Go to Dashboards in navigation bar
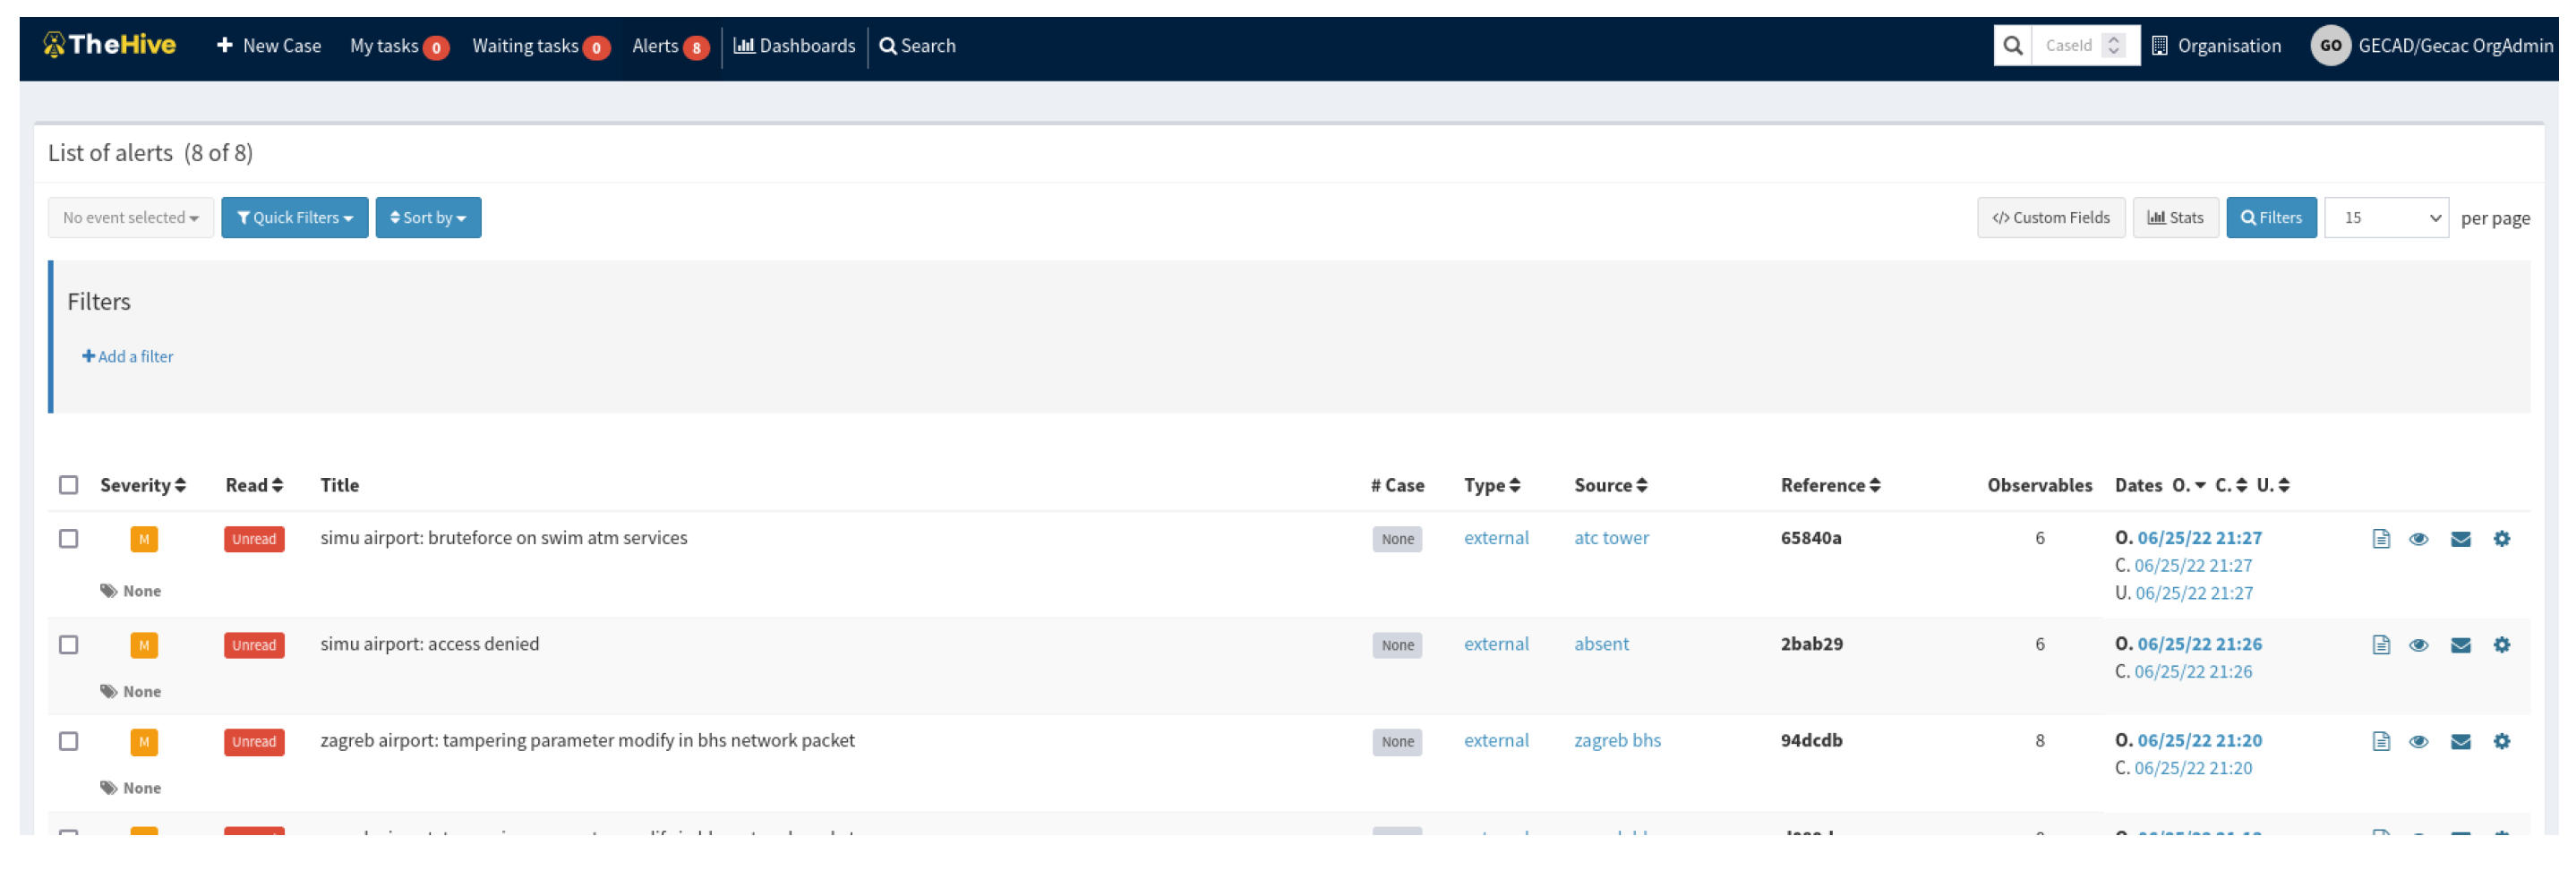 (x=794, y=46)
